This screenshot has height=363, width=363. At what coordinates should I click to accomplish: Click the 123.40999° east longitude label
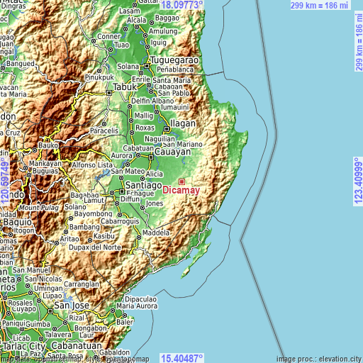(x=358, y=181)
